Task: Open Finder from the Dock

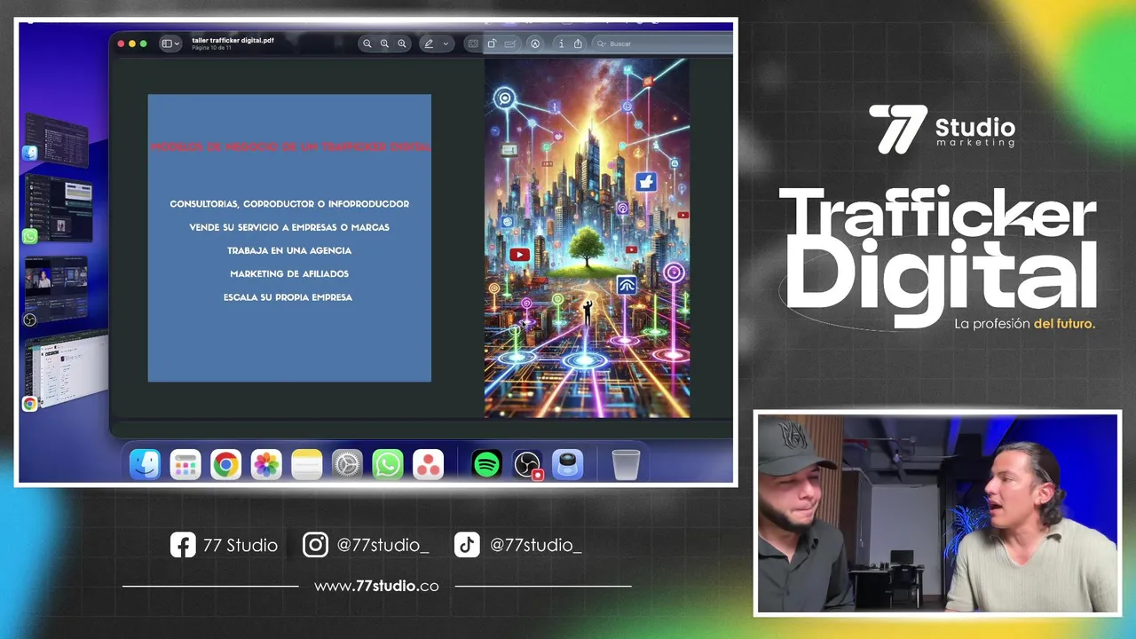Action: point(145,464)
